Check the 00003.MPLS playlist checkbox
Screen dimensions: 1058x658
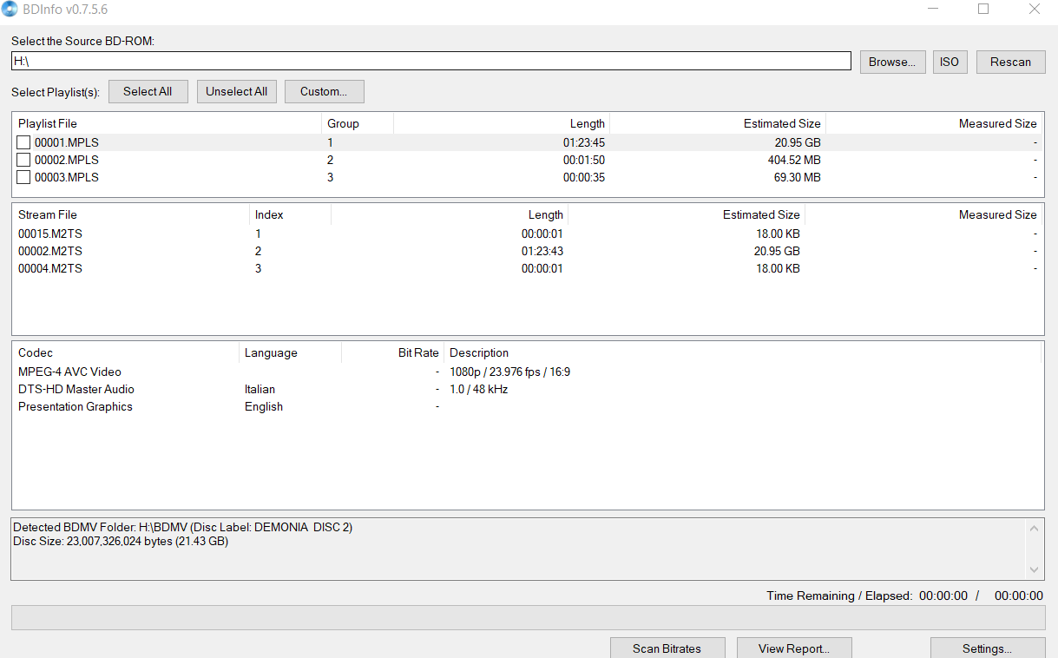click(x=23, y=177)
